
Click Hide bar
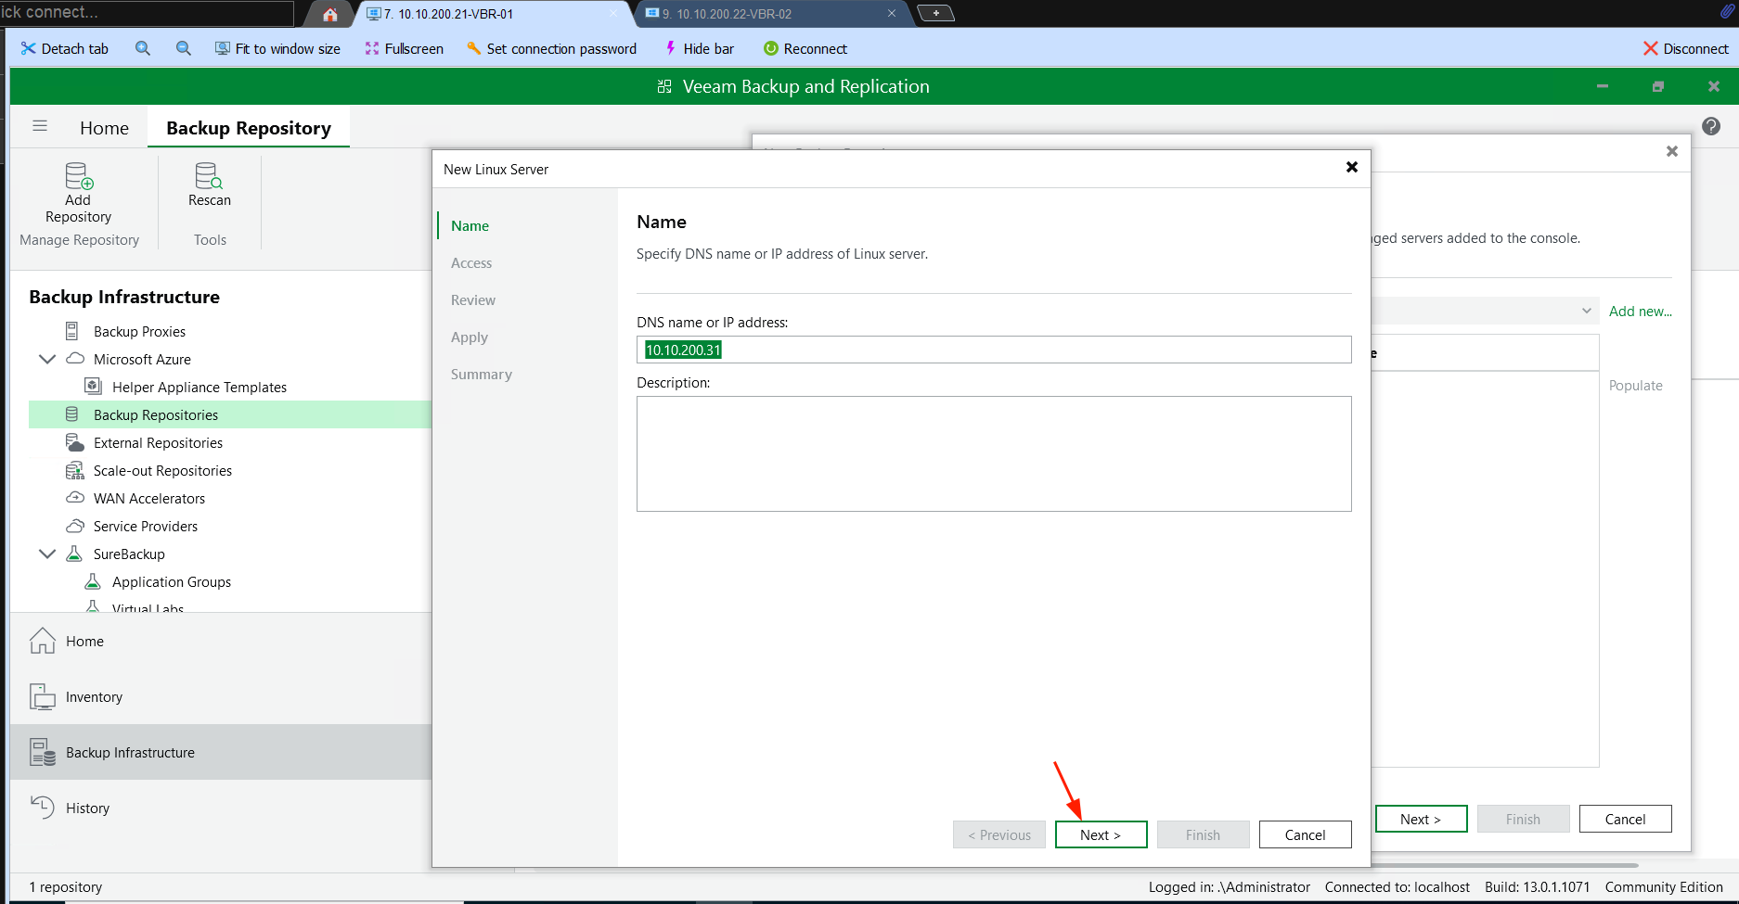coord(700,48)
